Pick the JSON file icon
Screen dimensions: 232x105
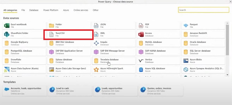(x=96, y=26)
